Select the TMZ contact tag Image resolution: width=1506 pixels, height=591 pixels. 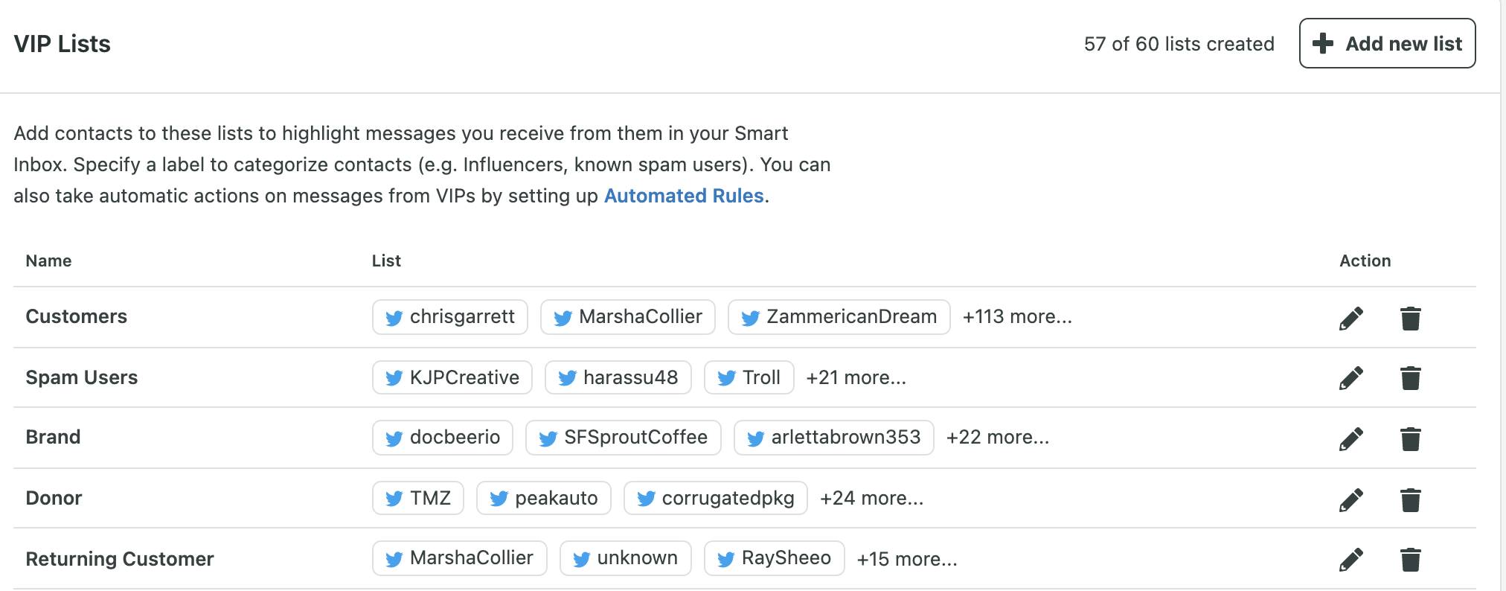coord(418,498)
